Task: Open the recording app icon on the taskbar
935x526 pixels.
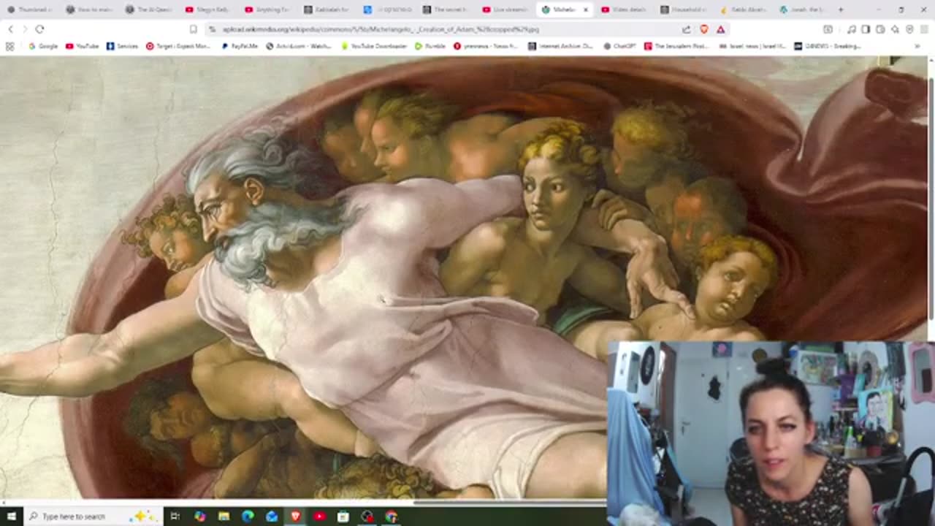Action: coord(367,517)
